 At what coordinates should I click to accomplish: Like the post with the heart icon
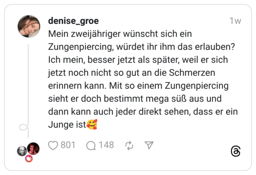[54, 145]
